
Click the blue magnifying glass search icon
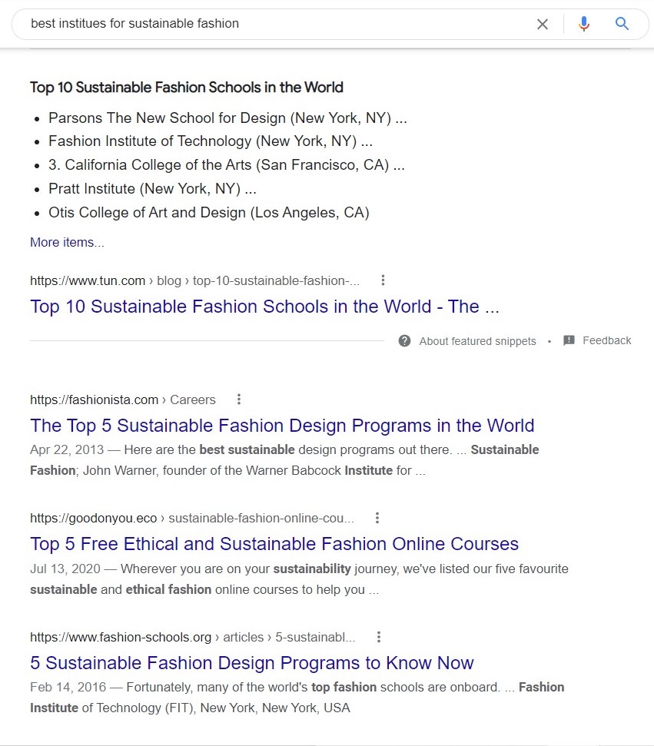622,24
